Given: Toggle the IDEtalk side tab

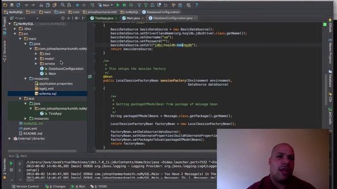Looking at the screenshot, I should click(x=330, y=26).
